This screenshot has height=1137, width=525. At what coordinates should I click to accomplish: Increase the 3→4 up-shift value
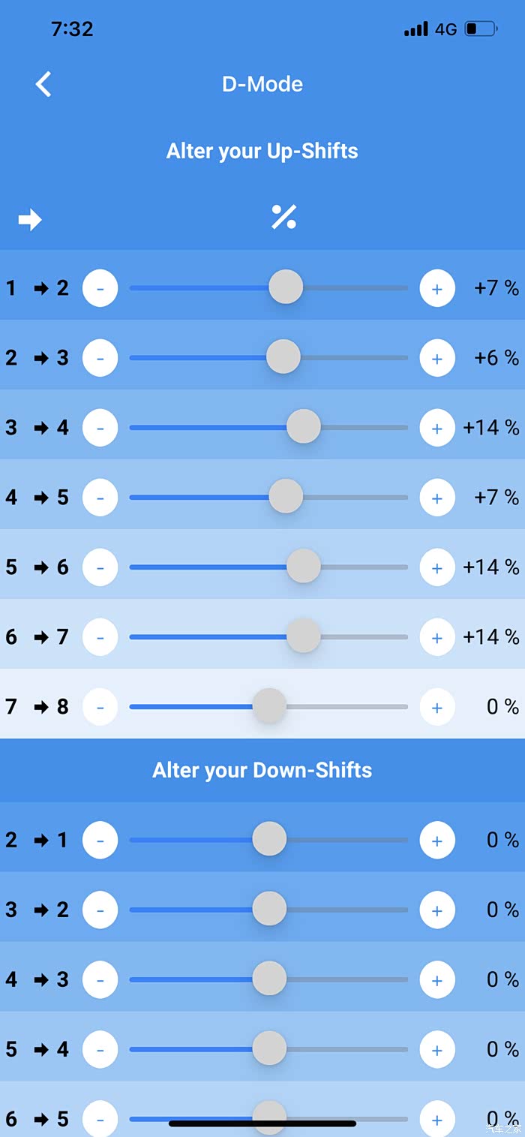coord(437,428)
